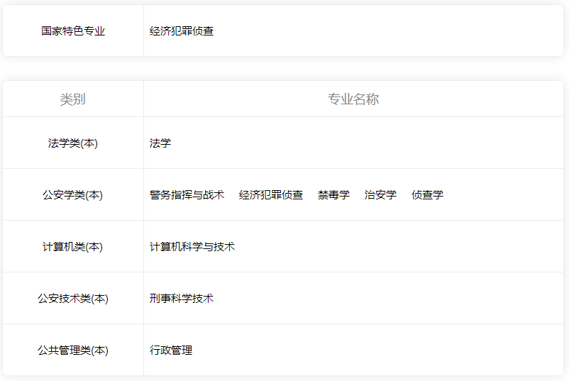Select 经济犯罪侦查 in the 国家特色专业 row

point(182,31)
